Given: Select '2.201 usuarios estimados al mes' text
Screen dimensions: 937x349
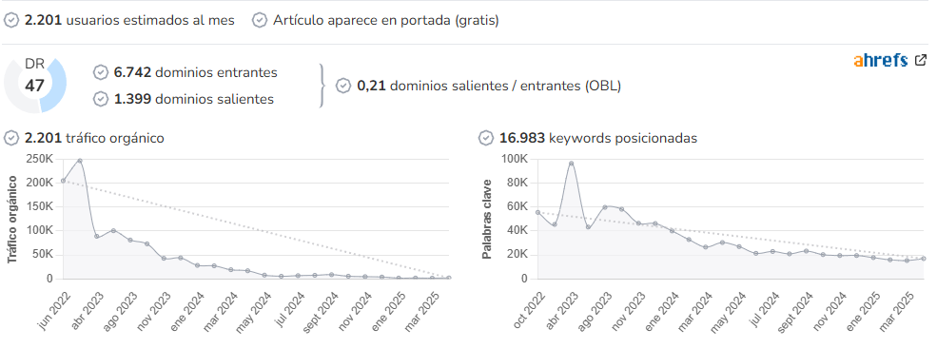Looking at the screenshot, I should pos(129,20).
